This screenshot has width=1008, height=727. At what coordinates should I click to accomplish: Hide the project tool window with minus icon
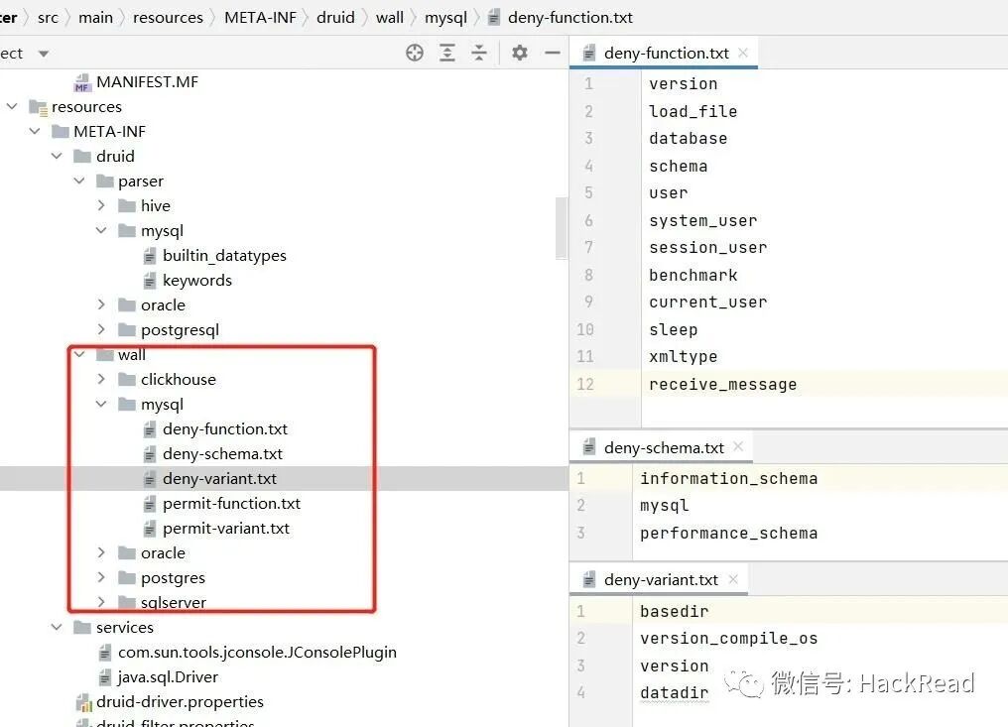tap(553, 53)
